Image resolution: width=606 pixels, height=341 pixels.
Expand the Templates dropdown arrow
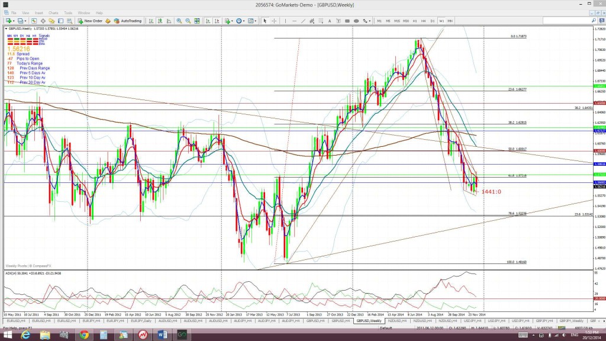pyautogui.click(x=256, y=21)
